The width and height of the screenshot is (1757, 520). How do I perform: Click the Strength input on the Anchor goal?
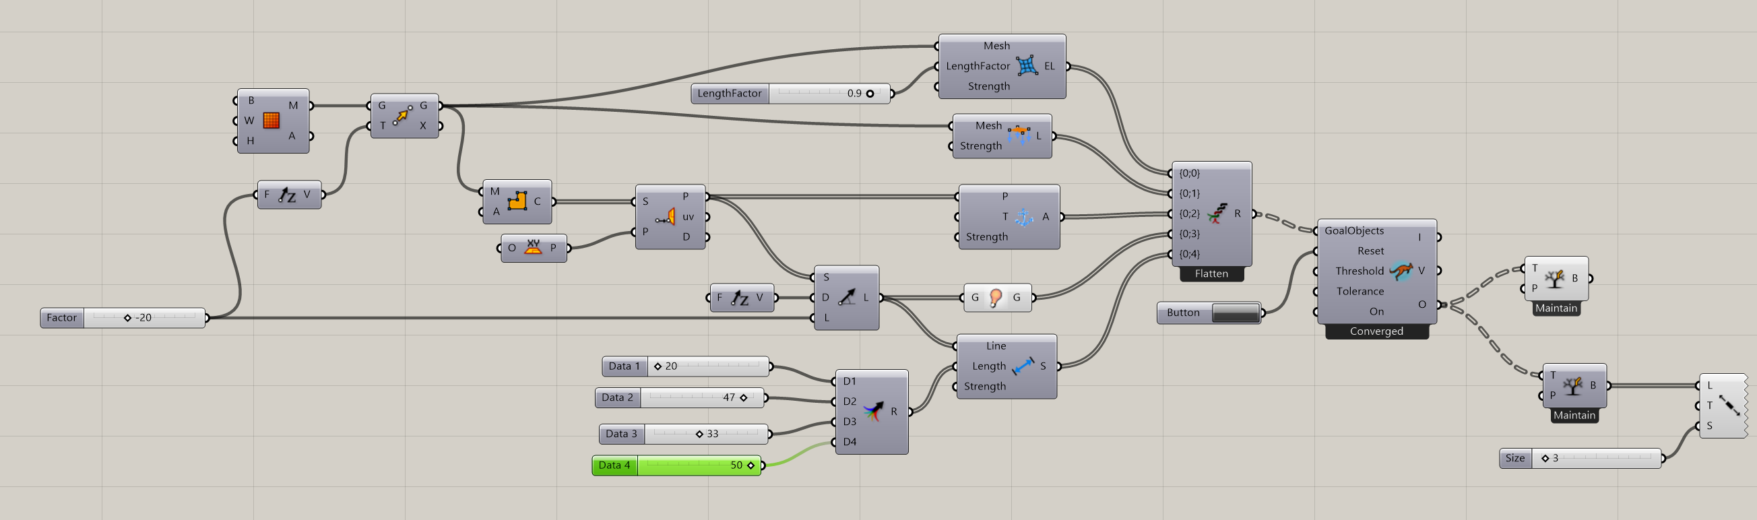point(986,237)
